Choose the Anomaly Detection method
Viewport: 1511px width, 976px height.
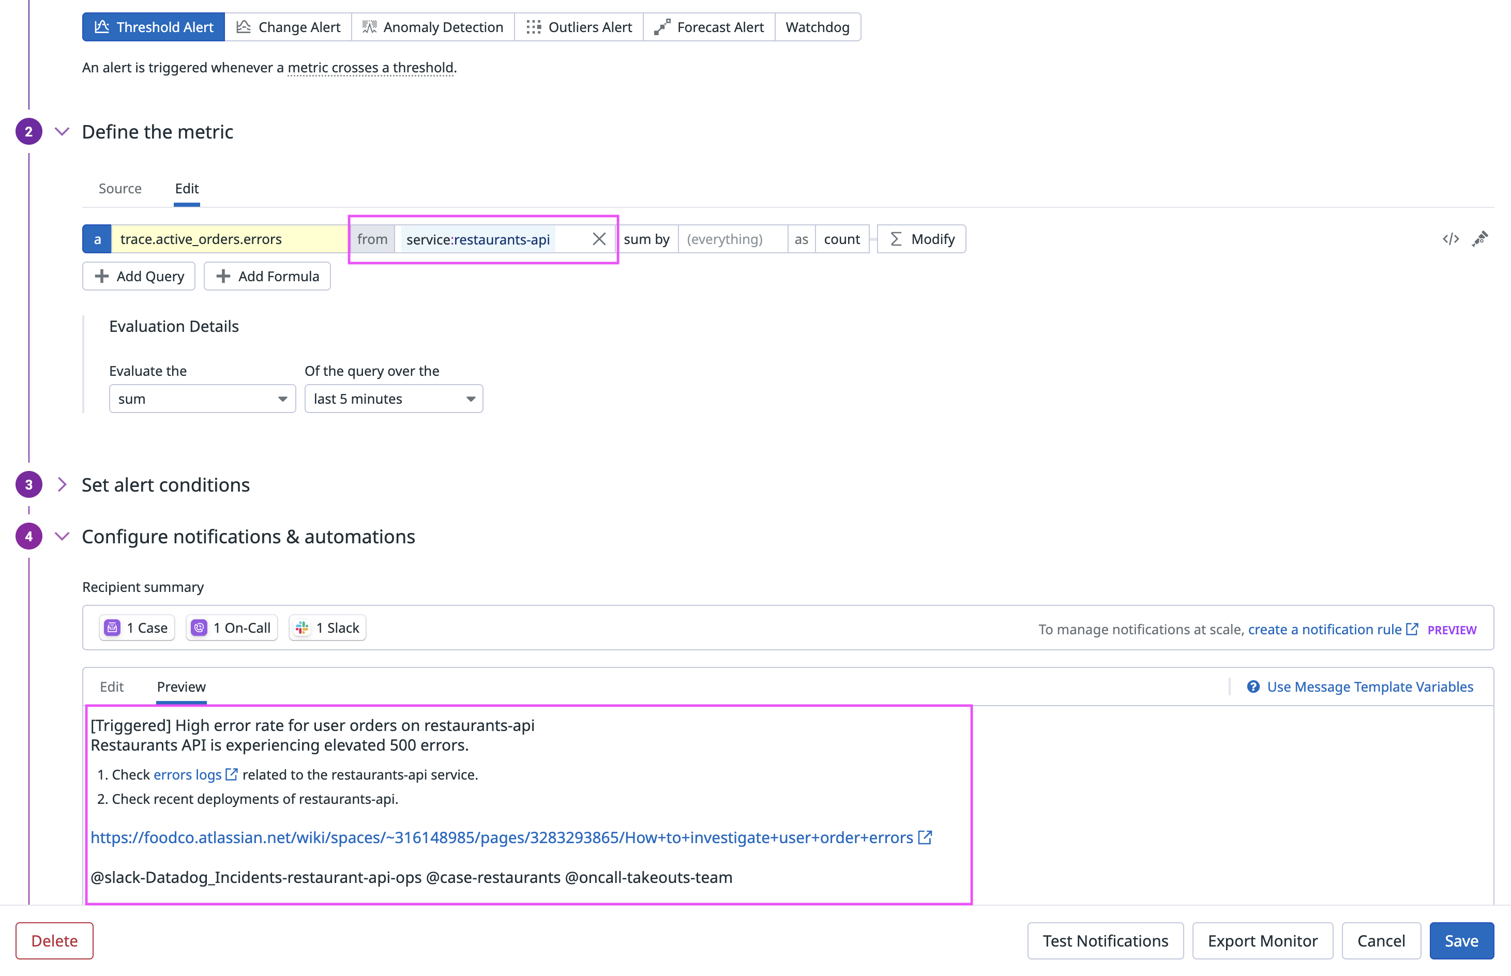tap(433, 26)
